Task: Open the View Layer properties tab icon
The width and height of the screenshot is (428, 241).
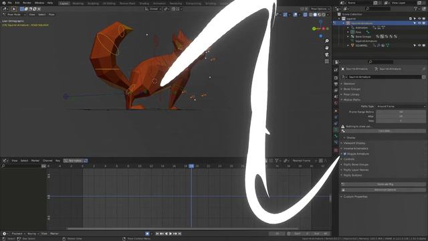Action: click(x=336, y=90)
